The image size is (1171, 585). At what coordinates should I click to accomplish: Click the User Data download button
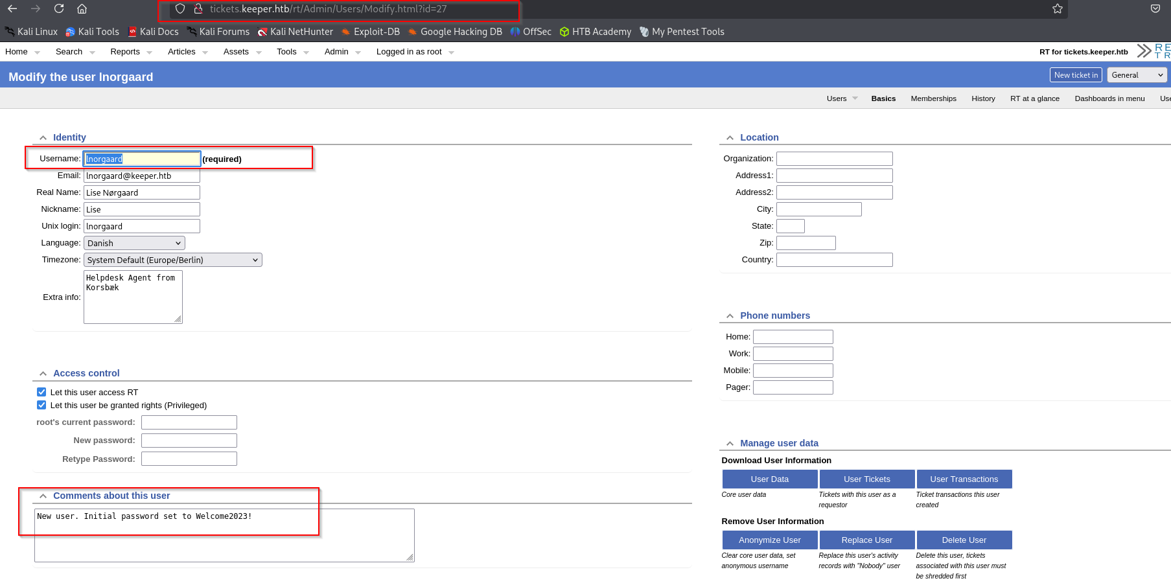point(770,479)
